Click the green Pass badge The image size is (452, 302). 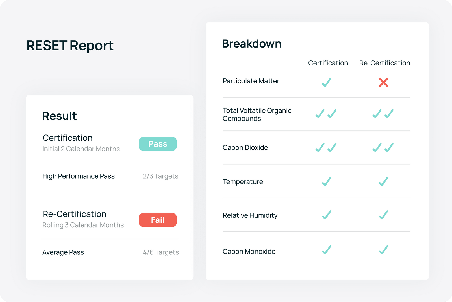[158, 144]
